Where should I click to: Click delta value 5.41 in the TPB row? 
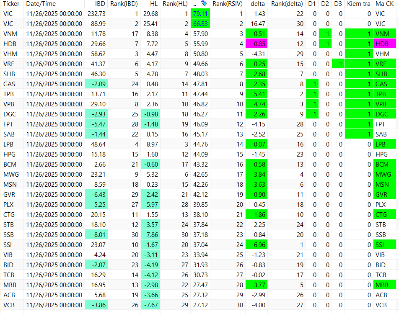[256, 94]
